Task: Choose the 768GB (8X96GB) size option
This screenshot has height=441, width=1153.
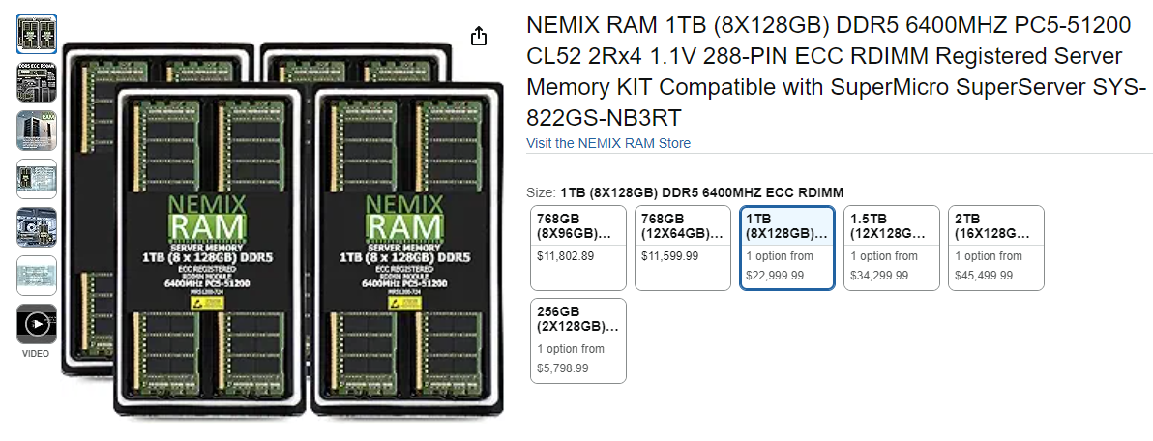Action: (x=578, y=248)
